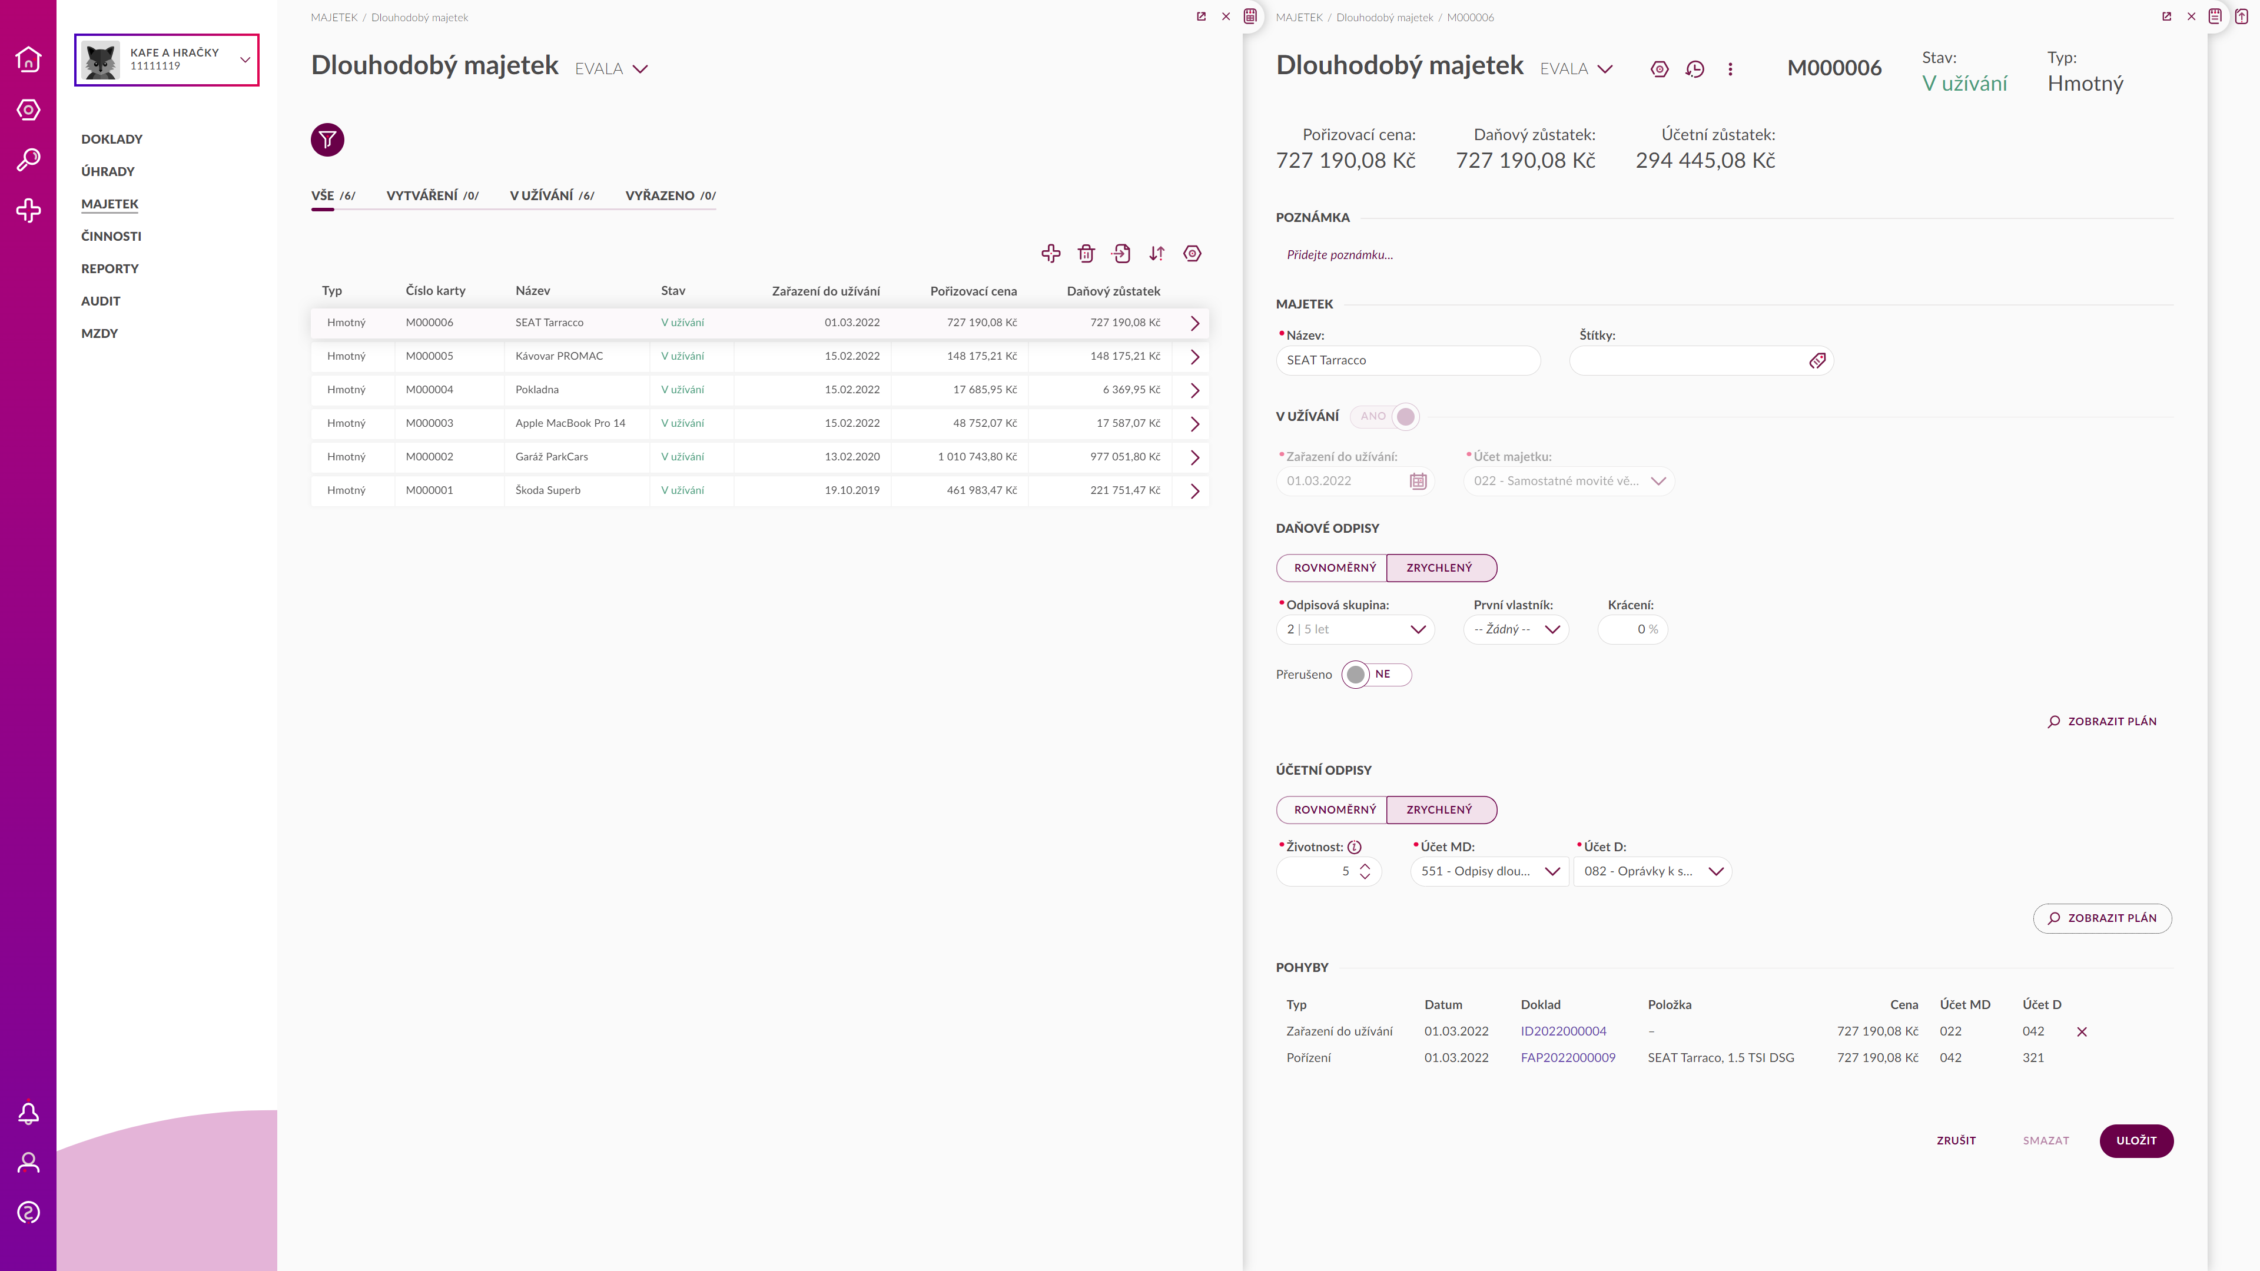
Task: Click the import document icon above table
Action: (1121, 254)
